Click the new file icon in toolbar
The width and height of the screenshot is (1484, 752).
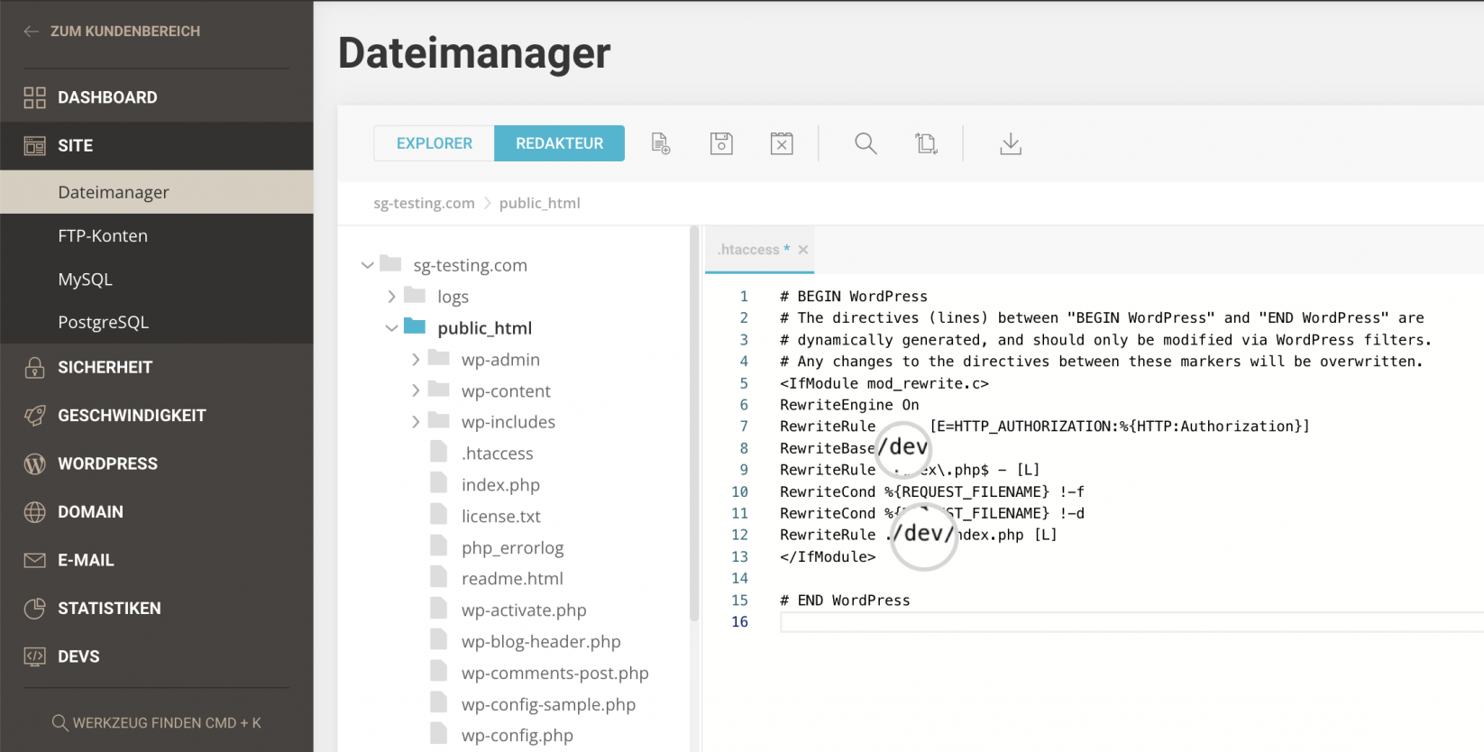660,143
